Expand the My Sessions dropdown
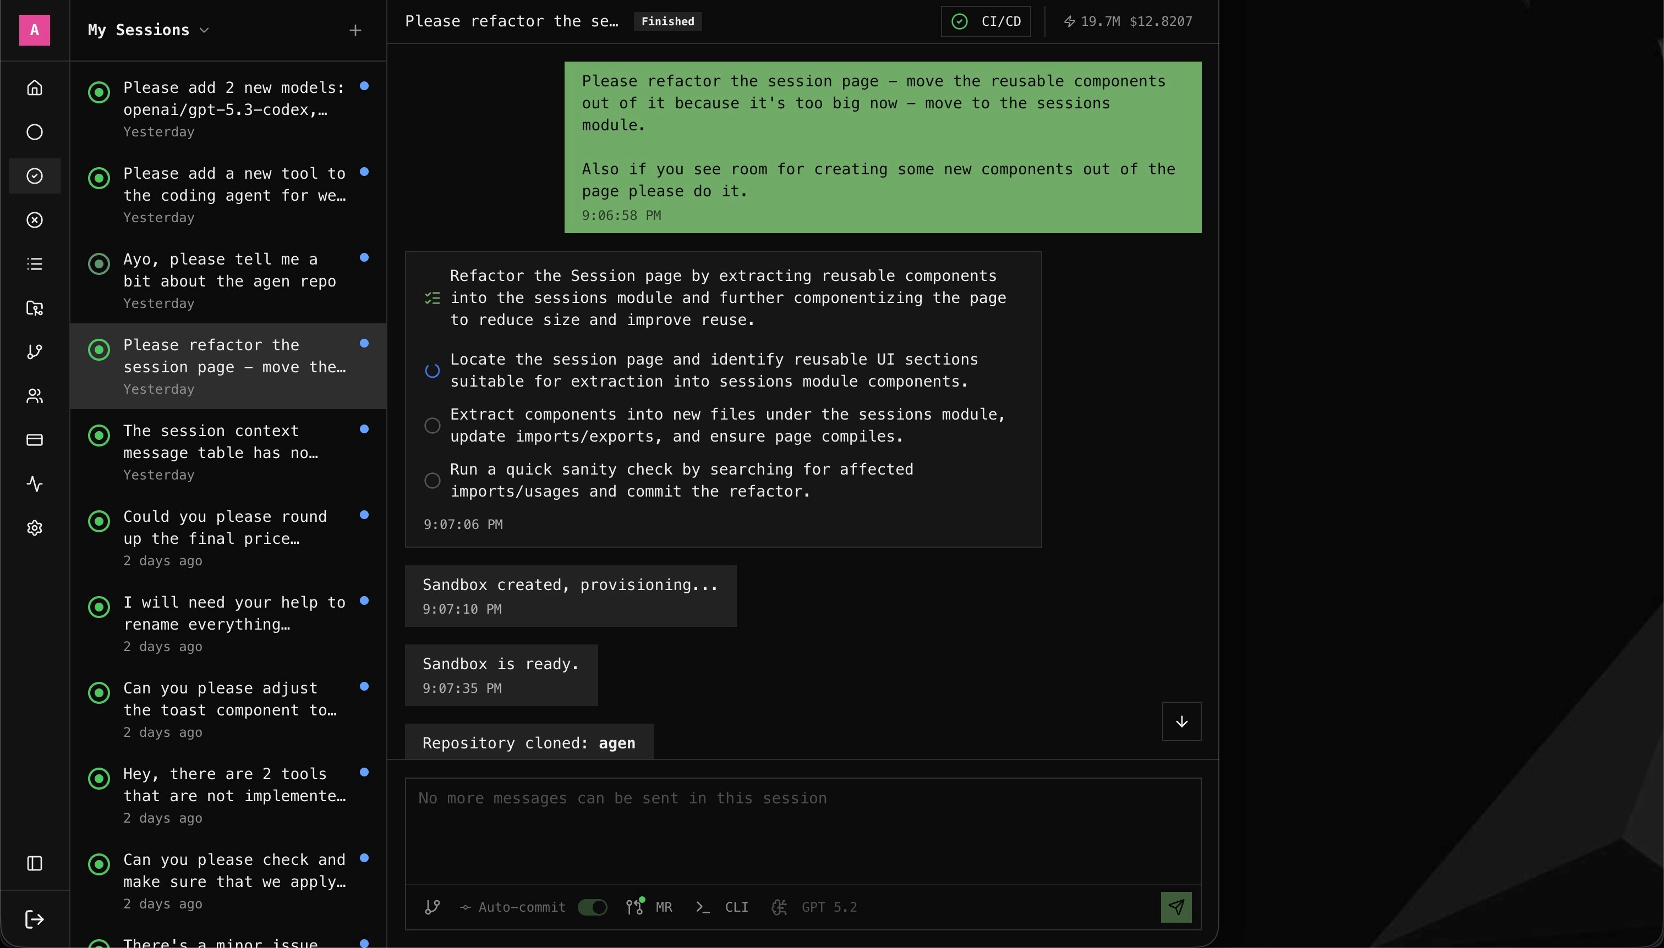1664x948 pixels. [149, 30]
